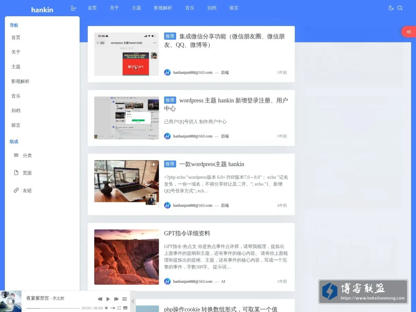Image resolution: width=416 pixels, height=312 pixels.
Task: Open the red canyon article thumbnail
Action: (127, 257)
